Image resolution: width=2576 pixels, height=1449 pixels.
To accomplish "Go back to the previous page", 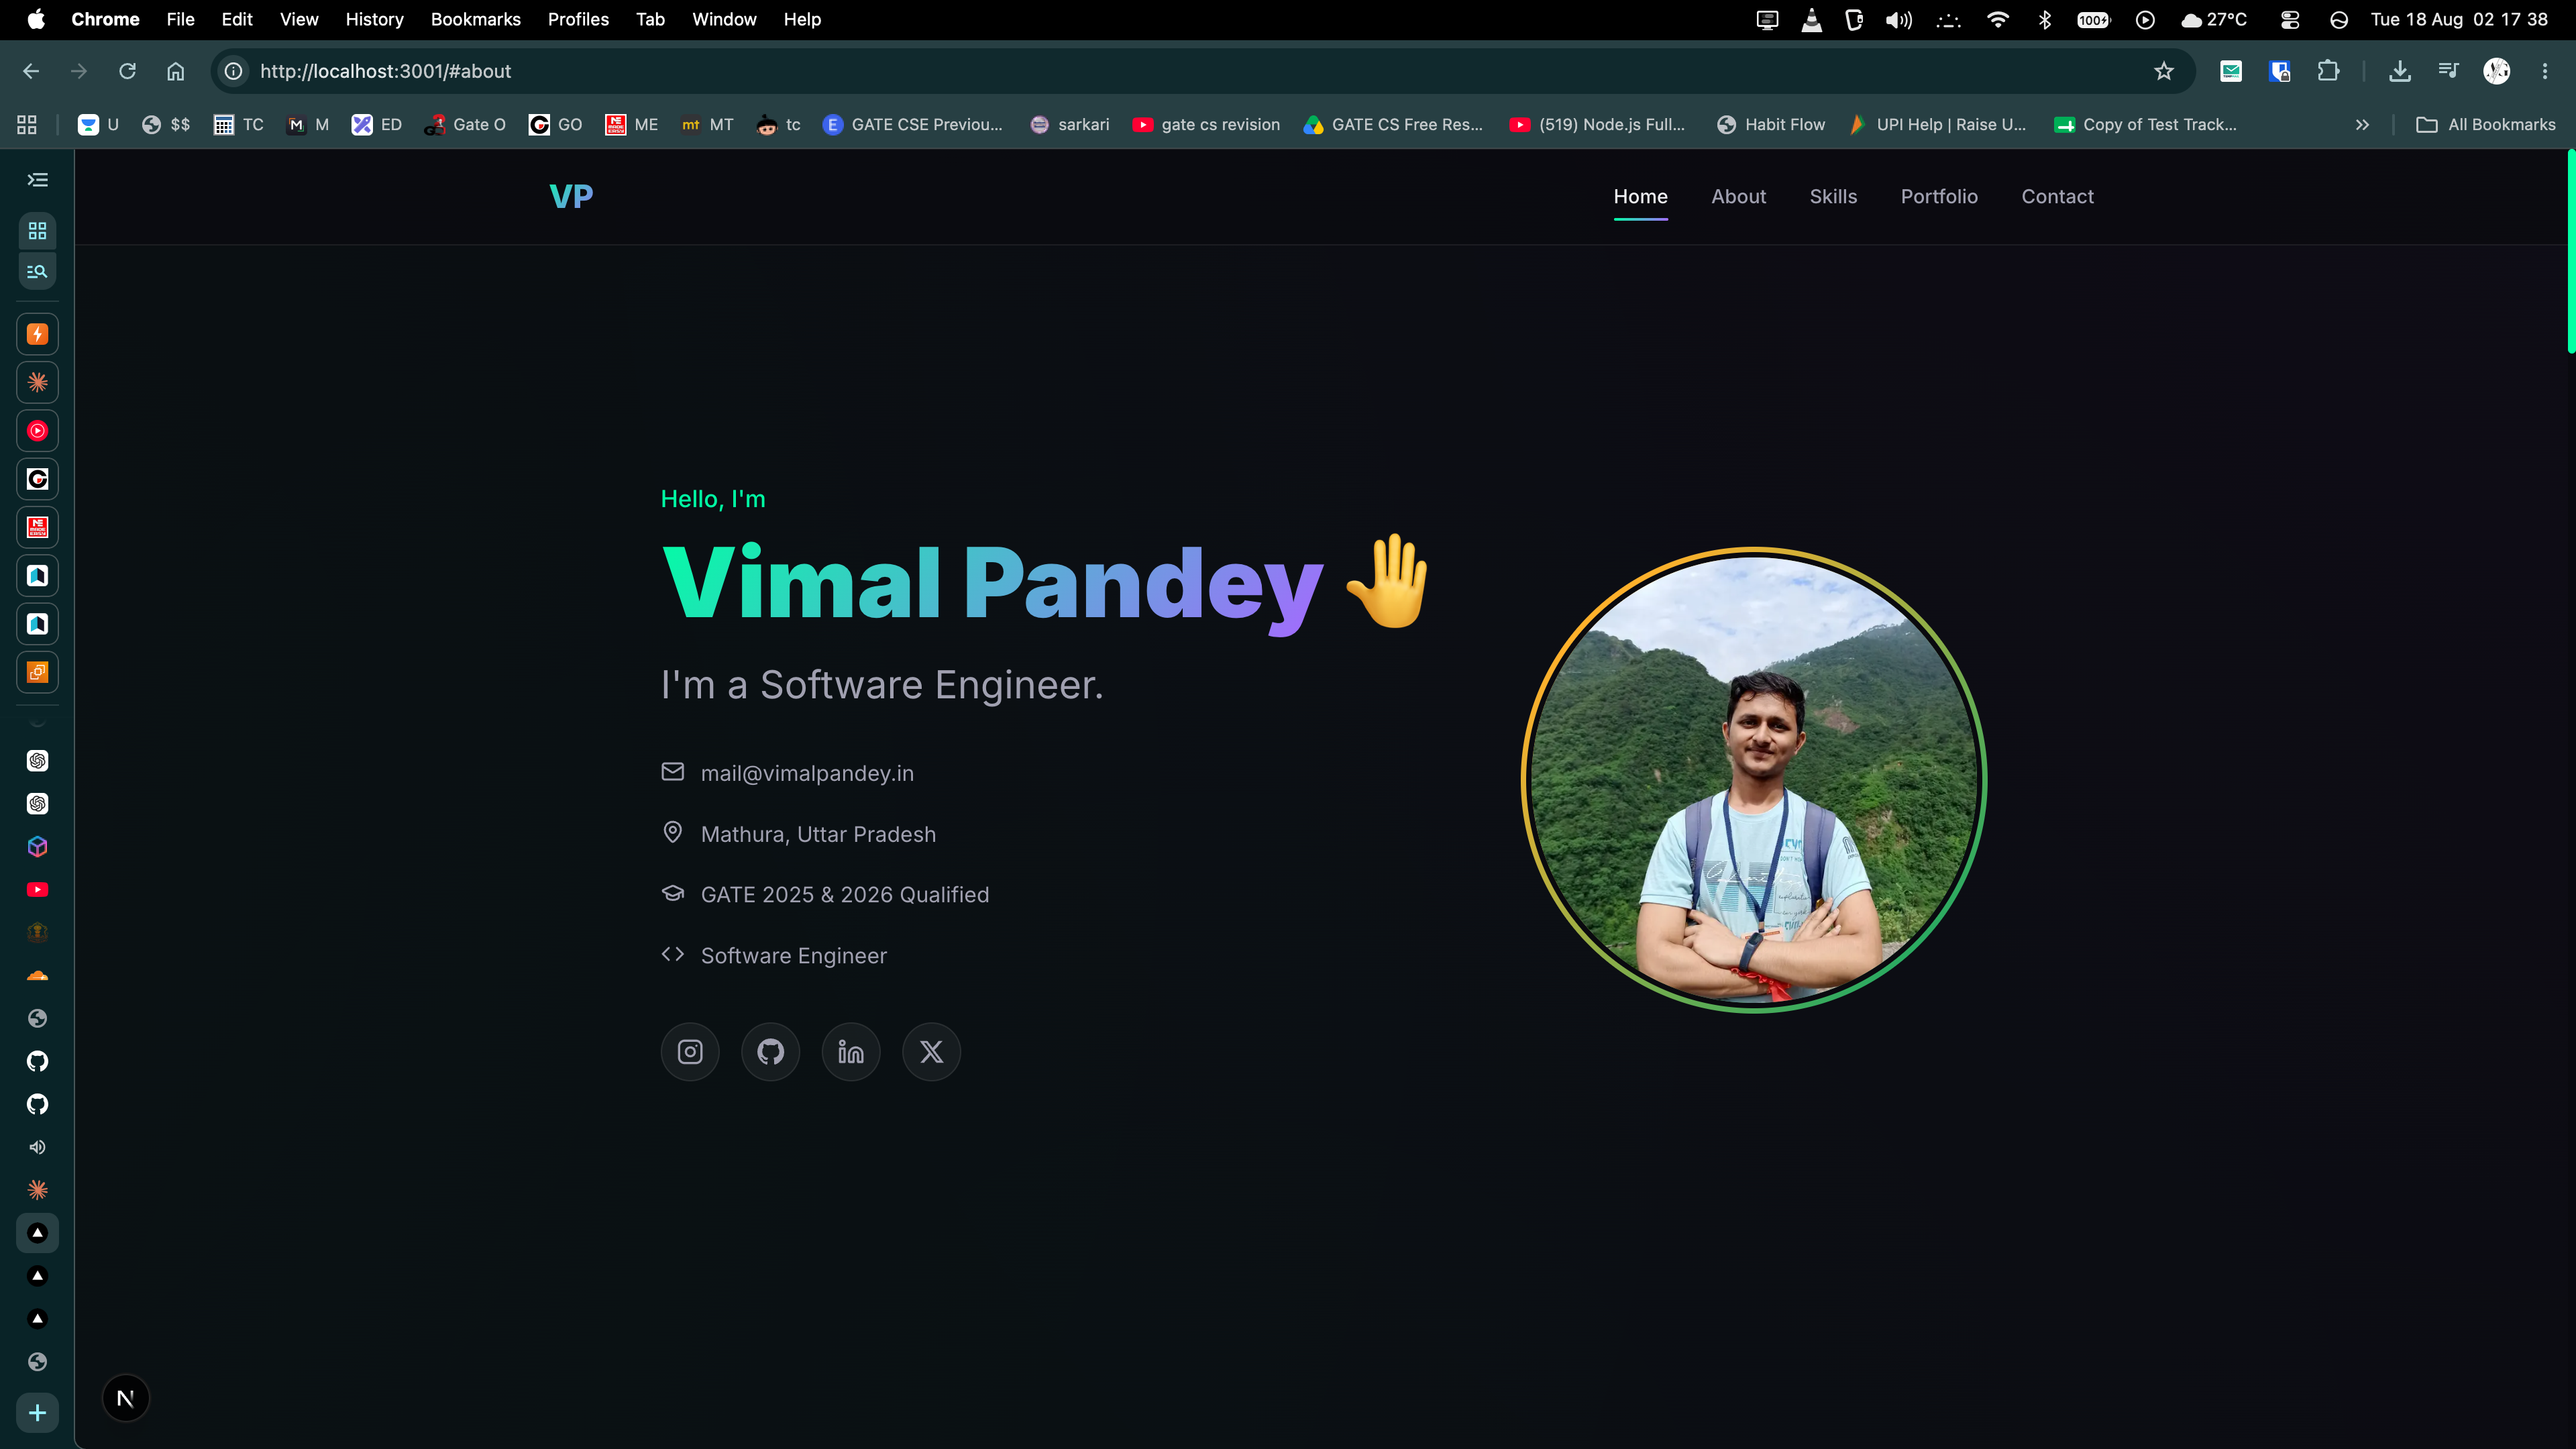I will point(31,71).
